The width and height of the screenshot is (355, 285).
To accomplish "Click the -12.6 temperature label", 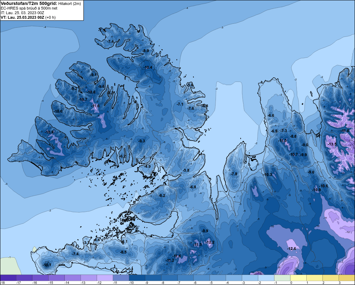I will [x=291, y=249].
